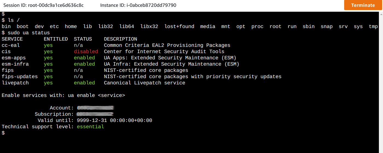Click the DESCRIPTION column header text
The image size is (383, 153).
click(120, 39)
